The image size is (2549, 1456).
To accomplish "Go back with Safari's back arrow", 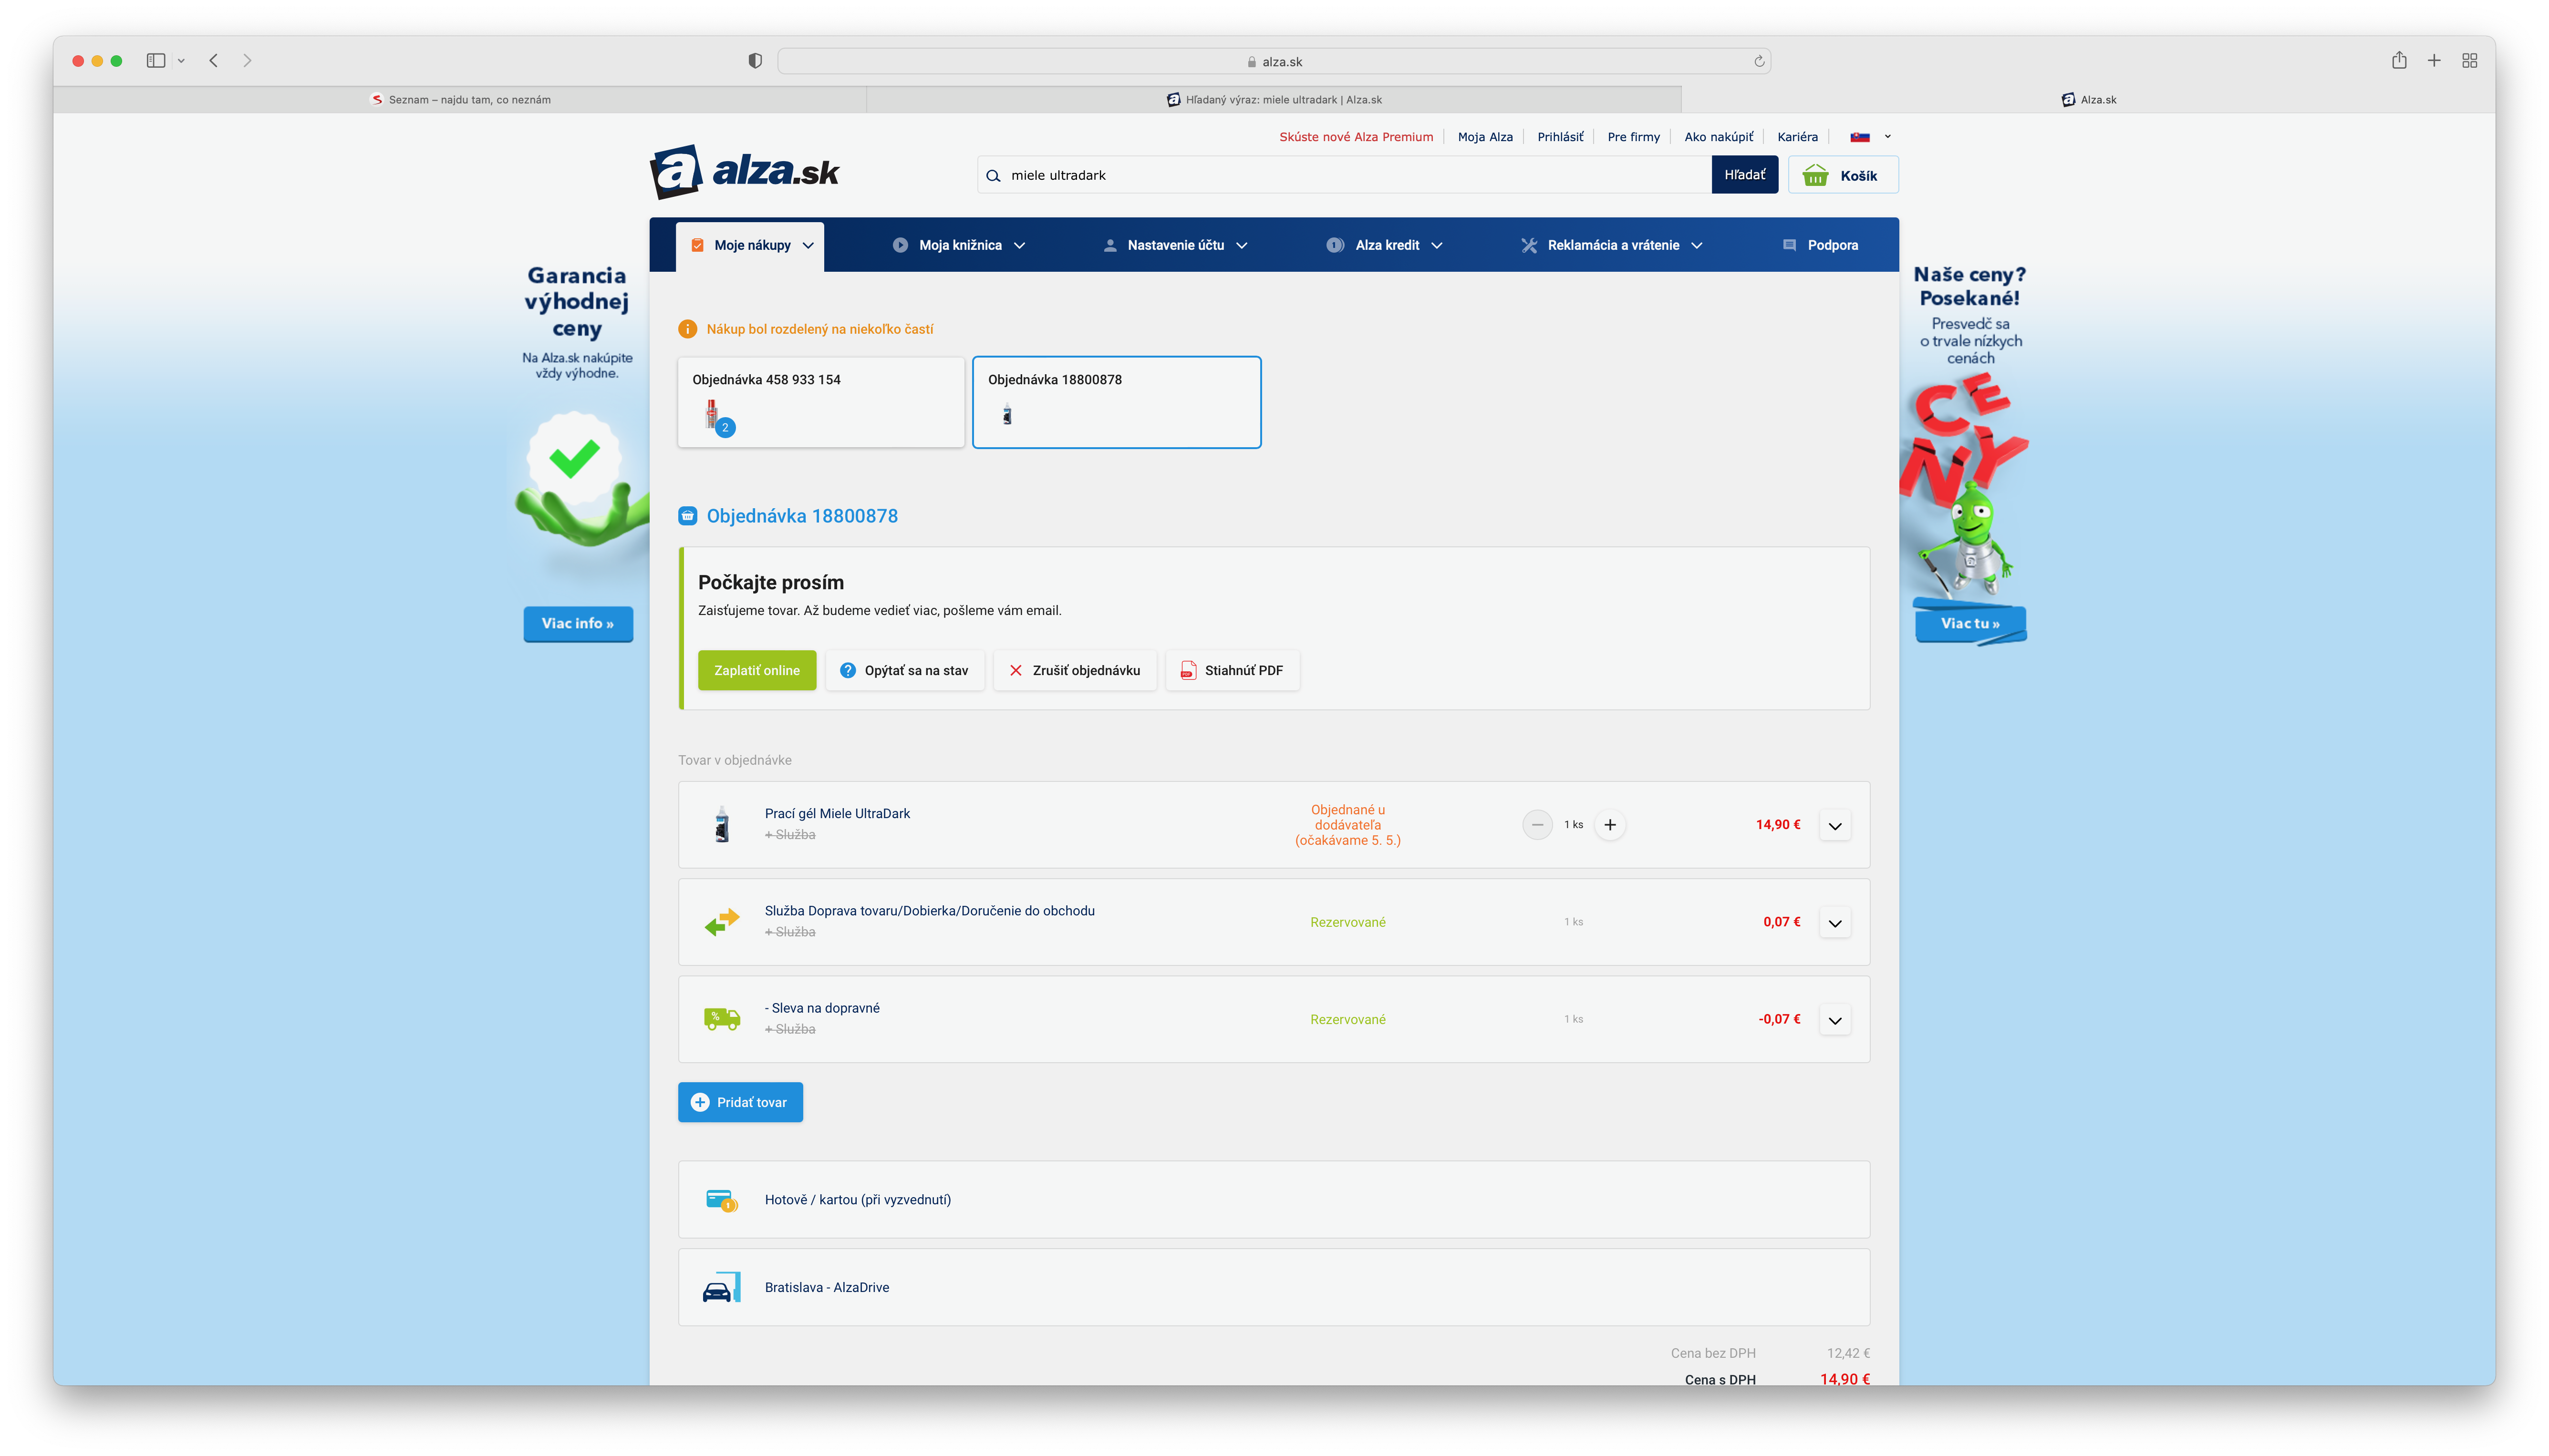I will tap(214, 61).
